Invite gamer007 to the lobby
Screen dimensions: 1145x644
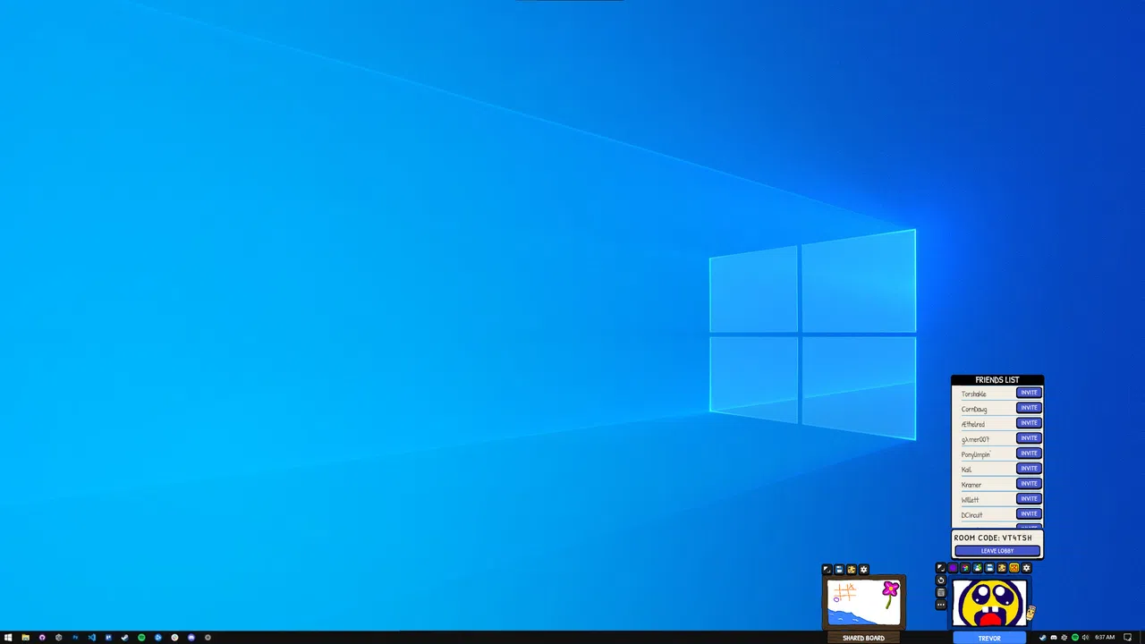click(x=1029, y=438)
